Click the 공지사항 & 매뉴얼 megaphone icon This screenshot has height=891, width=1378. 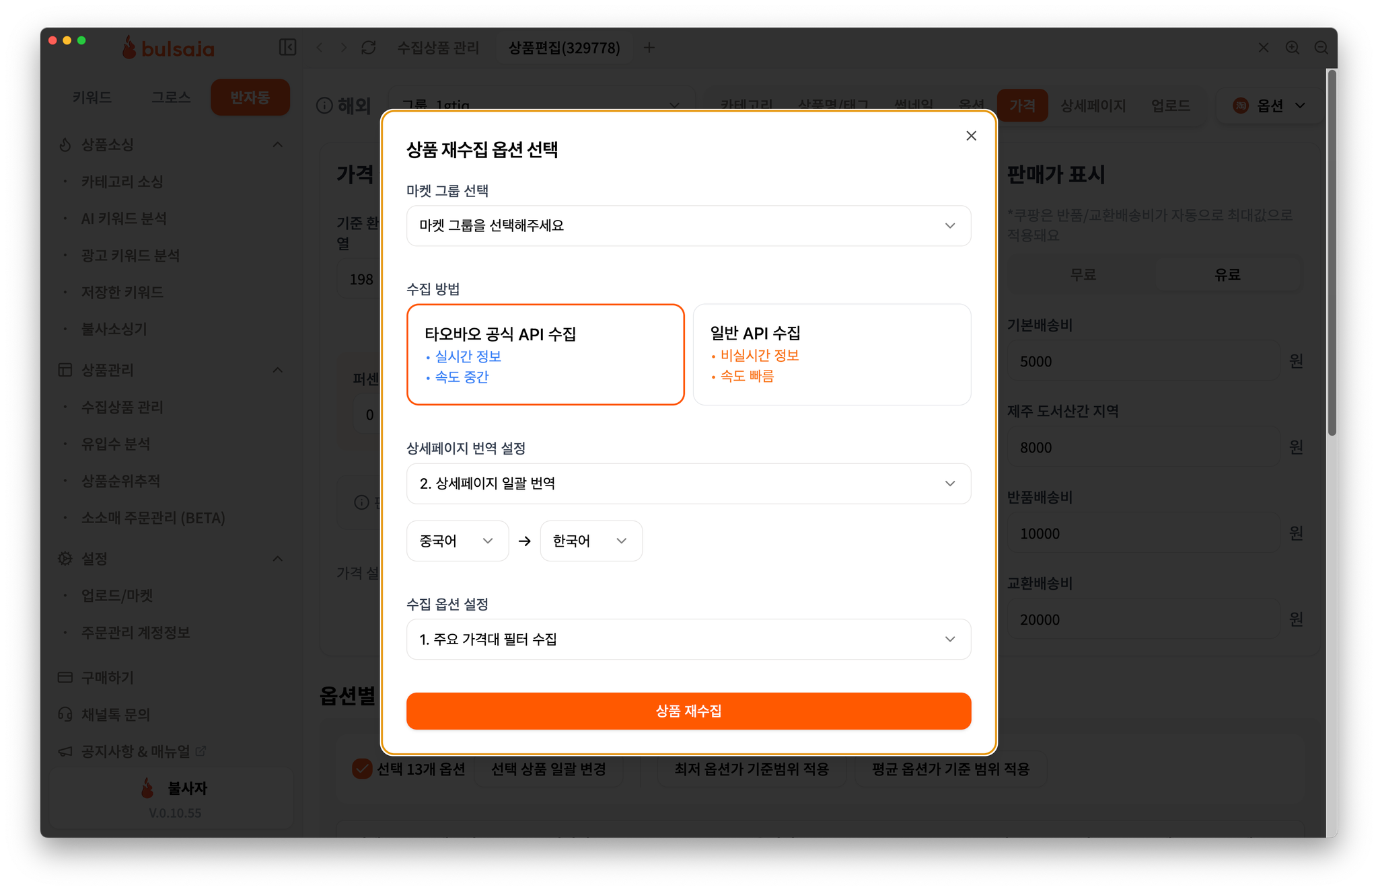pyautogui.click(x=65, y=751)
